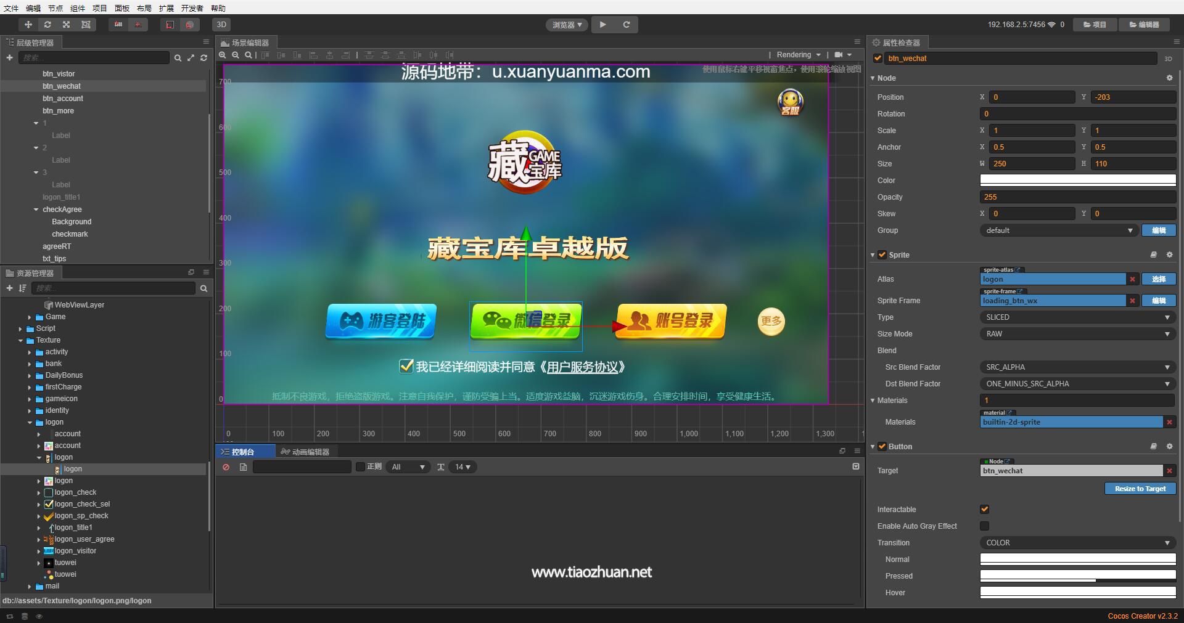
Task: Open Button component gear menu
Action: [x=1169, y=446]
